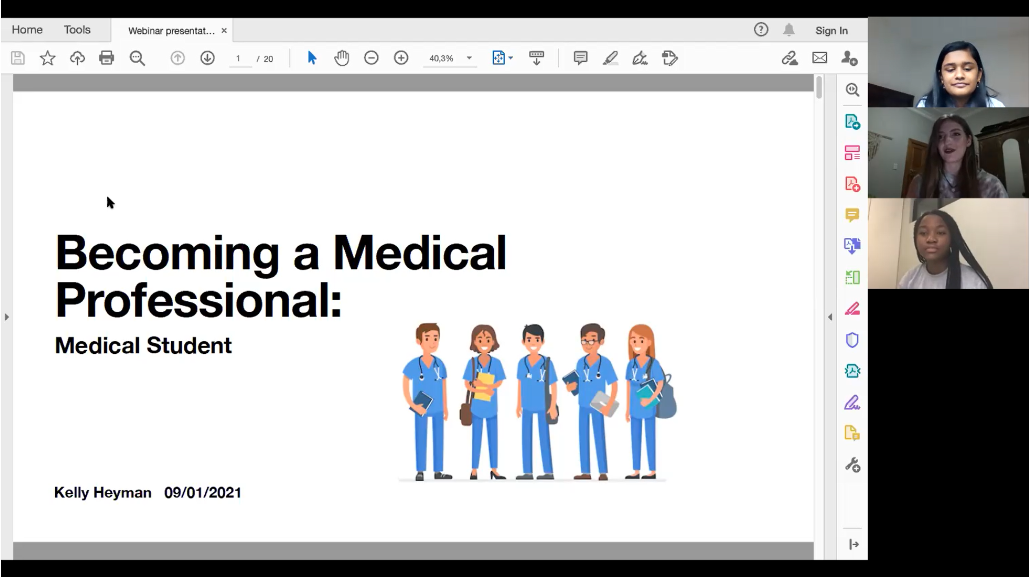Image resolution: width=1029 pixels, height=577 pixels.
Task: Bookmark document with the star icon
Action: 47,58
